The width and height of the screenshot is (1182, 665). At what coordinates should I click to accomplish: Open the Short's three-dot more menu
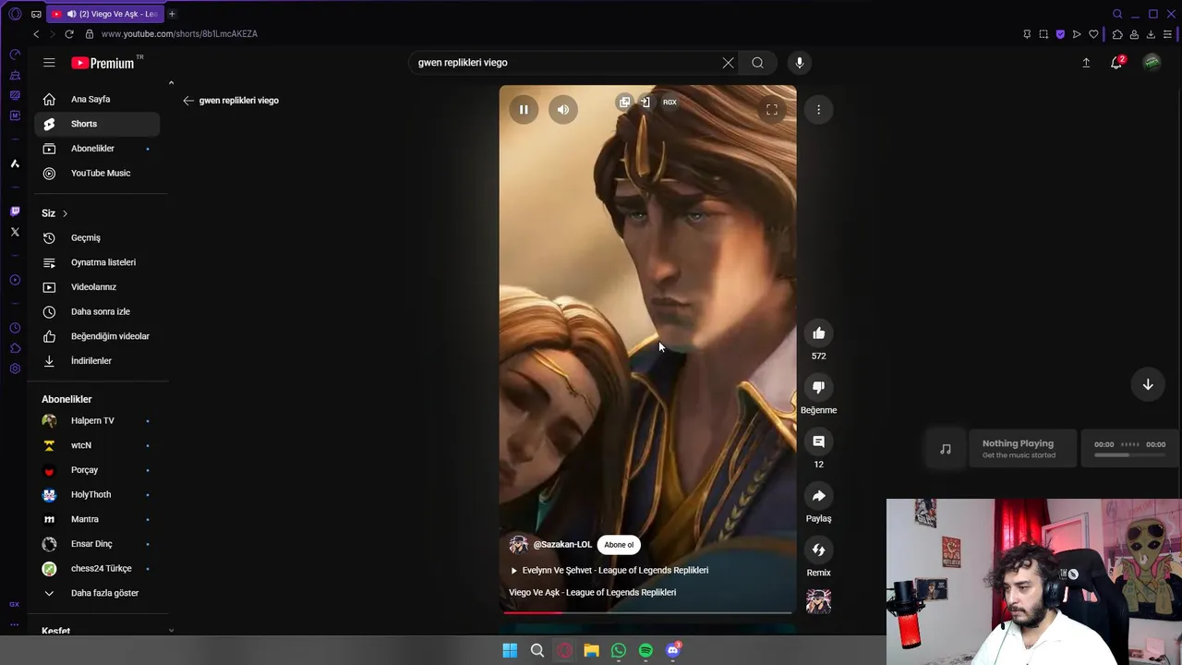(x=818, y=110)
